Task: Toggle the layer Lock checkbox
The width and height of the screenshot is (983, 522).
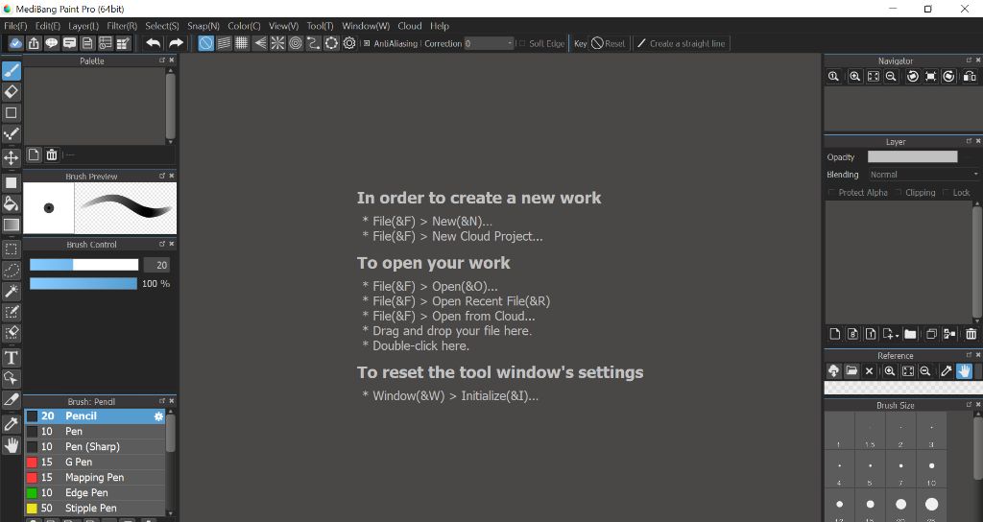Action: pyautogui.click(x=946, y=192)
